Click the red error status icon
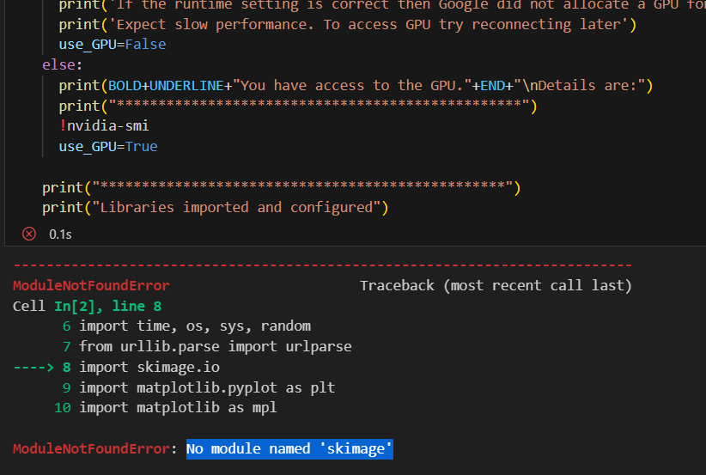 tap(28, 234)
